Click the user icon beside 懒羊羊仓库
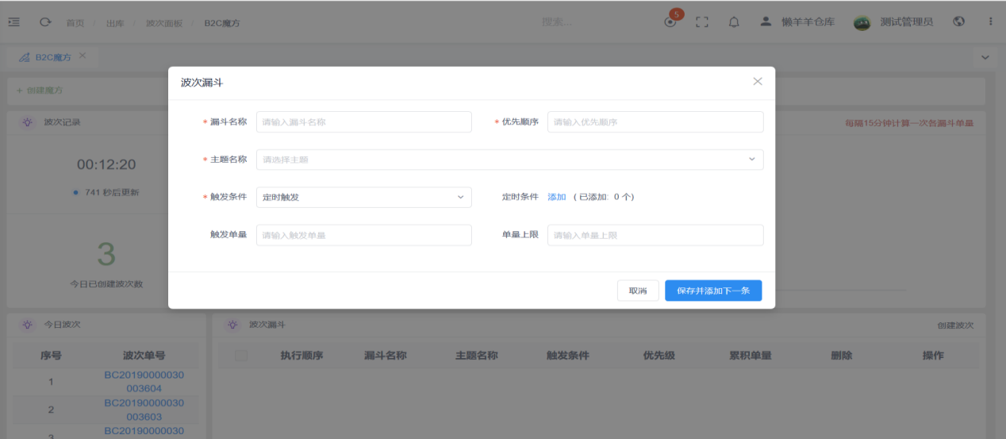This screenshot has width=1006, height=439. pyautogui.click(x=766, y=21)
